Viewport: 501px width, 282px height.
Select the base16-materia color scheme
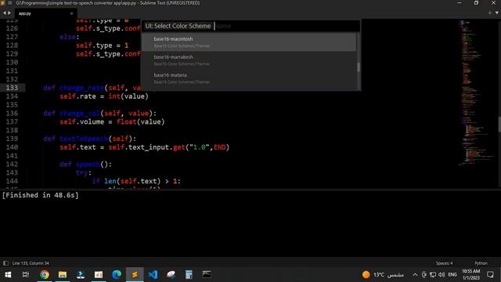coord(249,78)
